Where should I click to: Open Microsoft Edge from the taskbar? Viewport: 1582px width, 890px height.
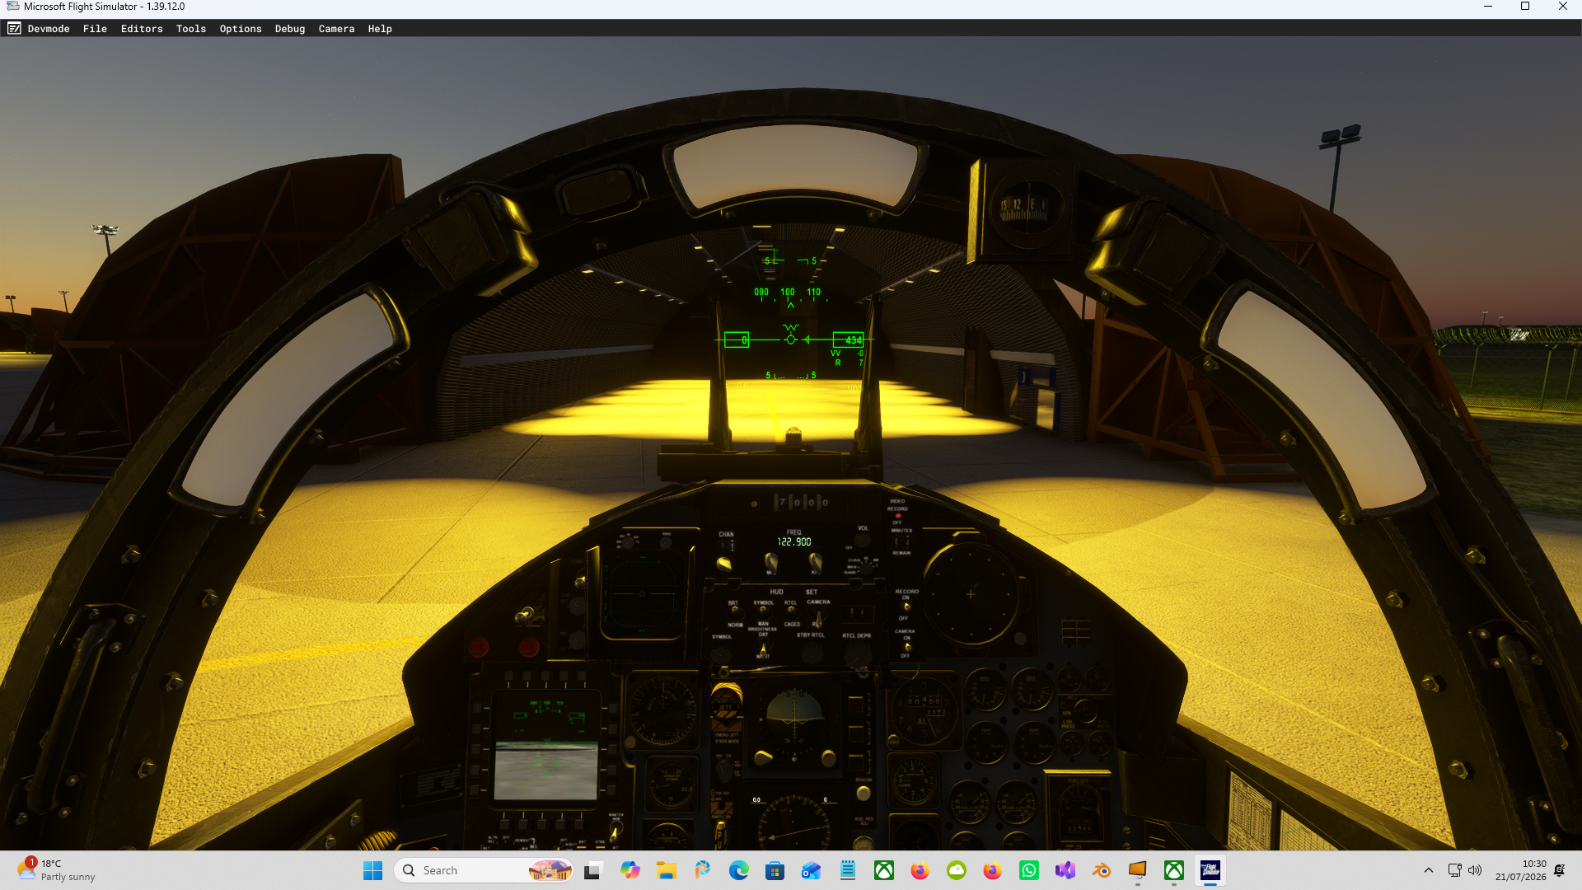(x=738, y=870)
